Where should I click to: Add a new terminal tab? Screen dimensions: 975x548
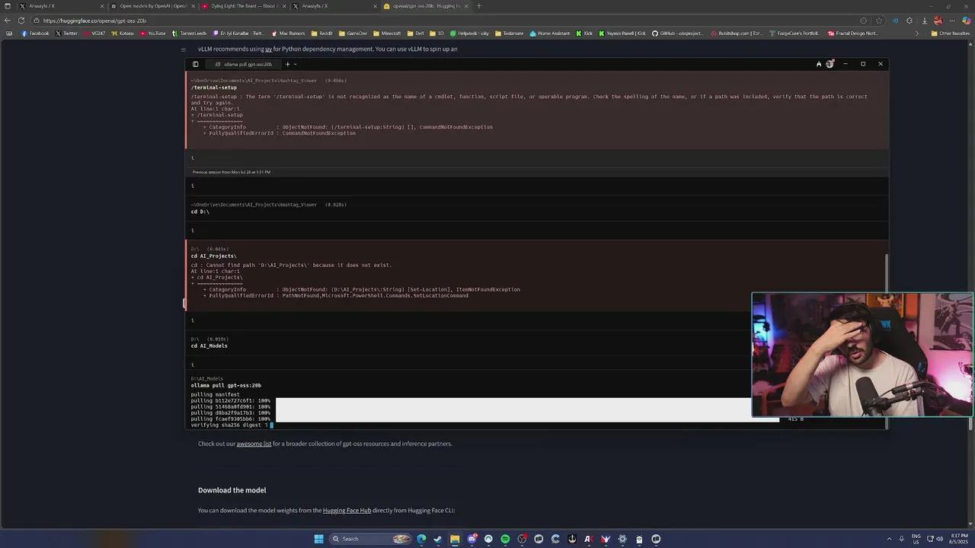pyautogui.click(x=287, y=64)
